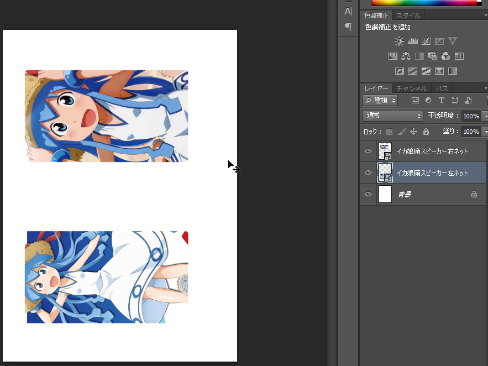Select the イカ娘痛スピーカー左ネット layer name

pyautogui.click(x=432, y=172)
